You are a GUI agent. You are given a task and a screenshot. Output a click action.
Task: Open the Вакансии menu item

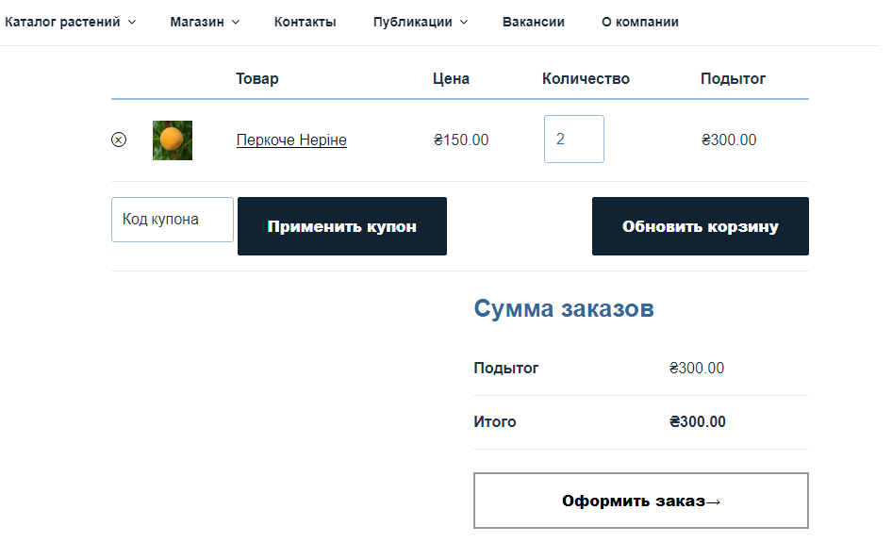533,22
